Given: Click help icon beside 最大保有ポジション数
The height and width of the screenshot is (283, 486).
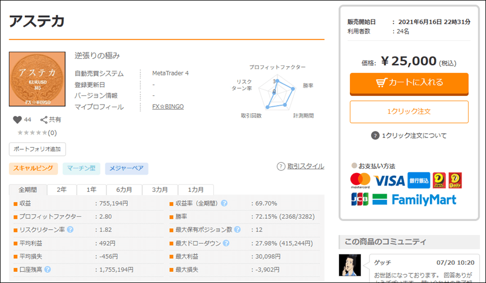Looking at the screenshot, I should 237,230.
